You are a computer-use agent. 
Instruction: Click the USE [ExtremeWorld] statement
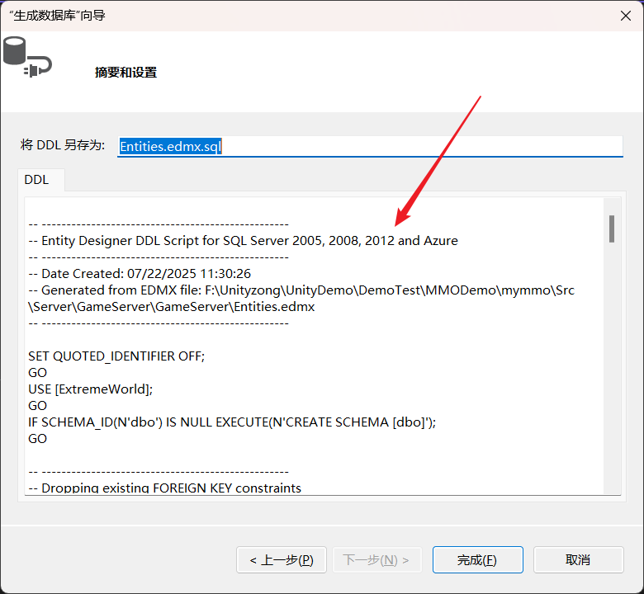[x=91, y=389]
